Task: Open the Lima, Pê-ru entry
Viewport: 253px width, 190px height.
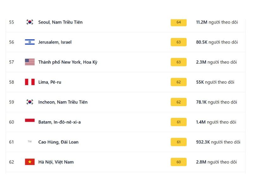Action: [50, 82]
